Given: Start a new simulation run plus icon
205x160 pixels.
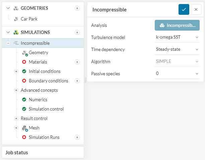Looking at the screenshot, I should (77, 137).
